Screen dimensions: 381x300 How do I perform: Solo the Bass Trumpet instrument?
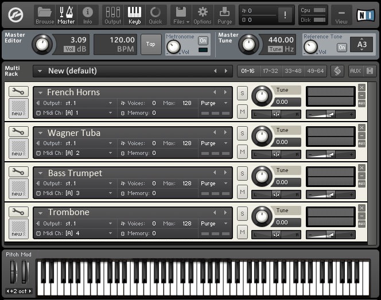pyautogui.click(x=242, y=173)
